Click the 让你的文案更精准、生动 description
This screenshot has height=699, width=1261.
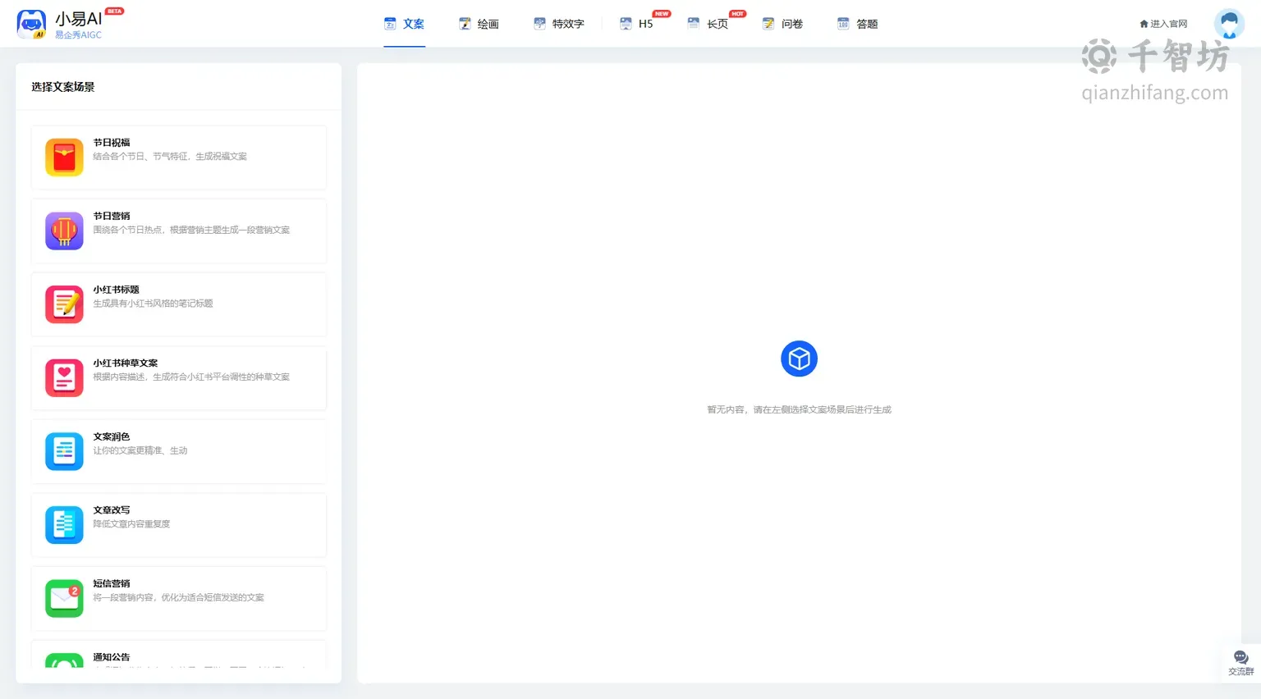[x=140, y=450]
